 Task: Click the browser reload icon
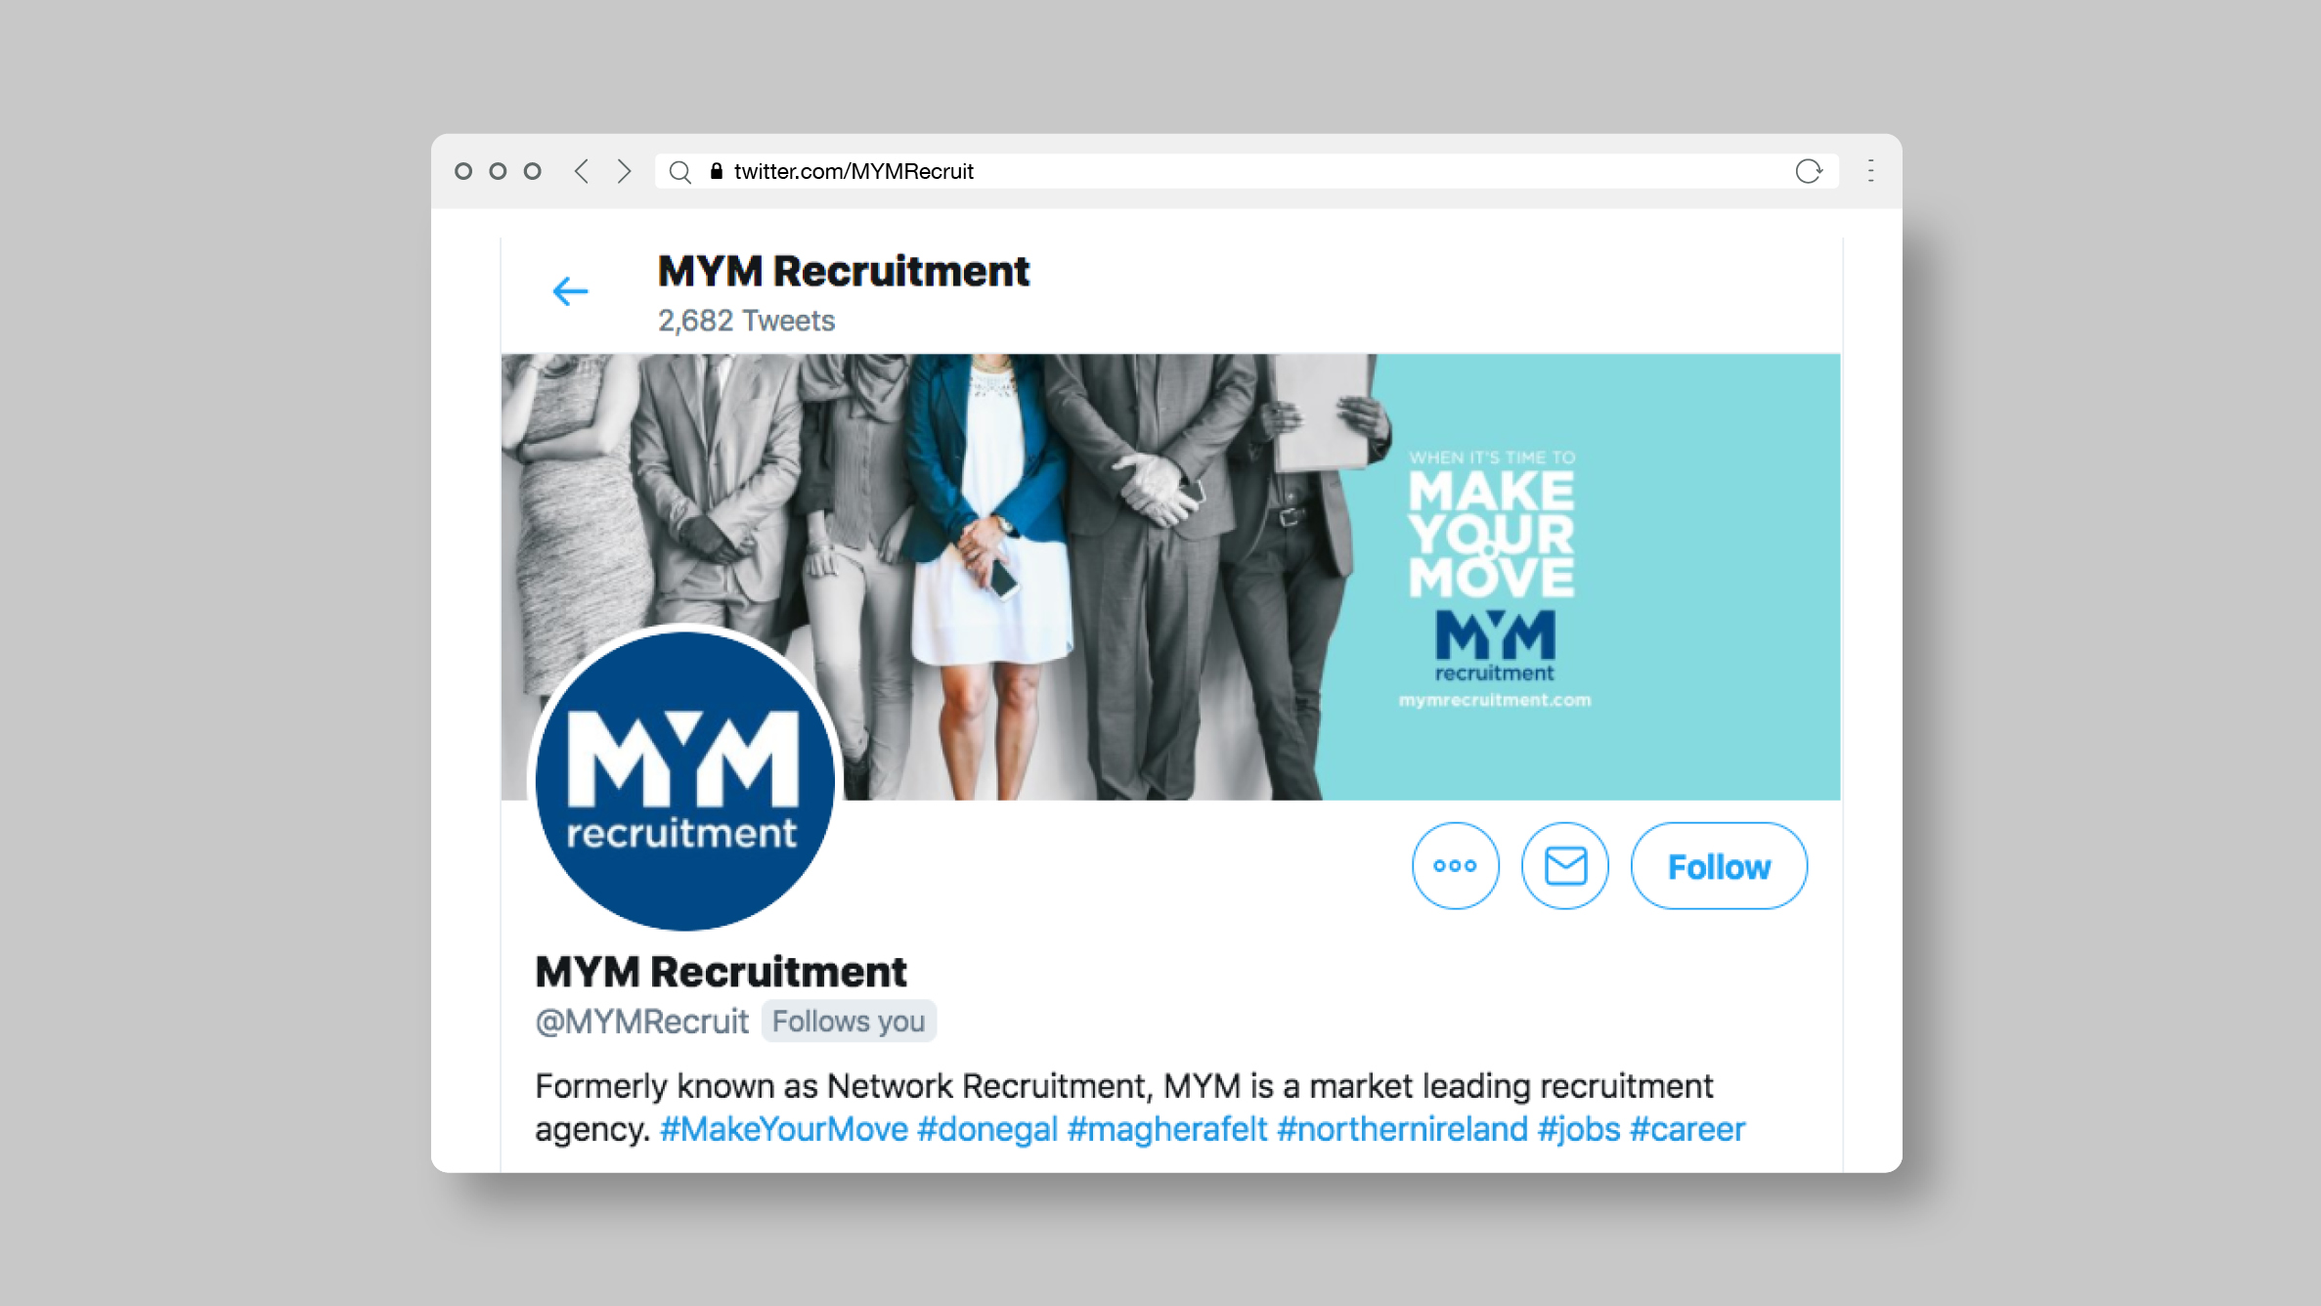pos(1809,171)
